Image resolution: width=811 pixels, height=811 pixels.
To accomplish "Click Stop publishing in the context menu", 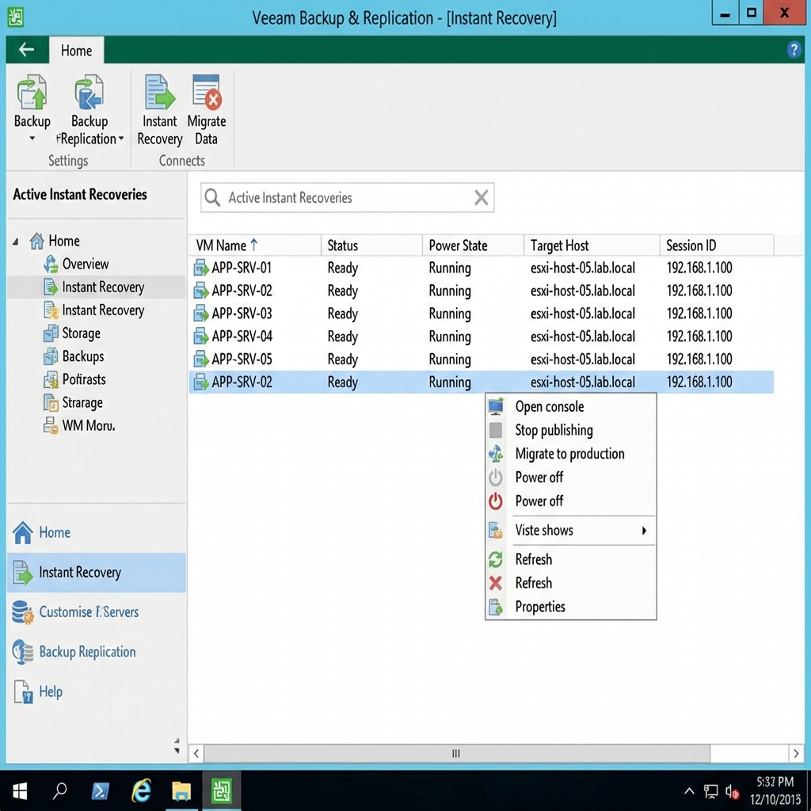I will click(x=553, y=430).
